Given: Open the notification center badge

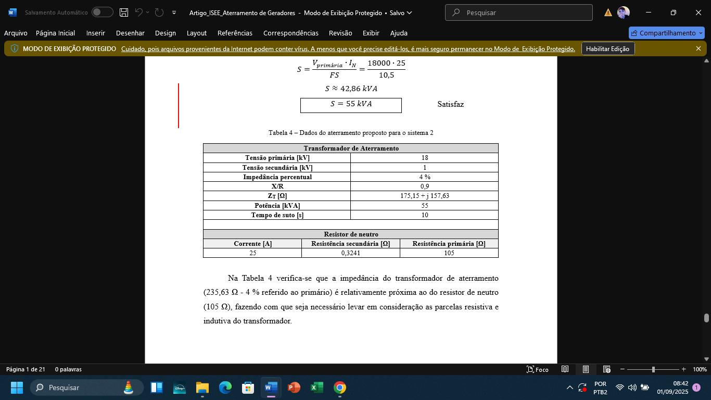Looking at the screenshot, I should coord(696,387).
